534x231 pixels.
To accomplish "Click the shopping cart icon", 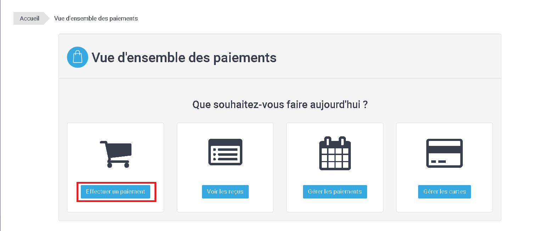I will [x=116, y=154].
